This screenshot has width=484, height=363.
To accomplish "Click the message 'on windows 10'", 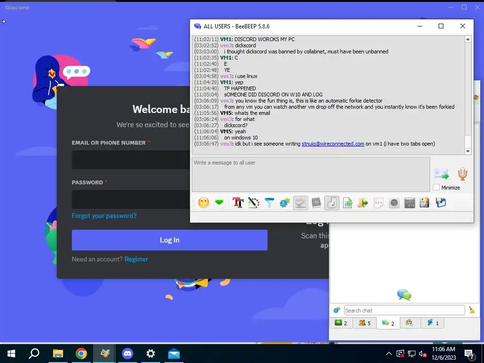I will tap(241, 138).
